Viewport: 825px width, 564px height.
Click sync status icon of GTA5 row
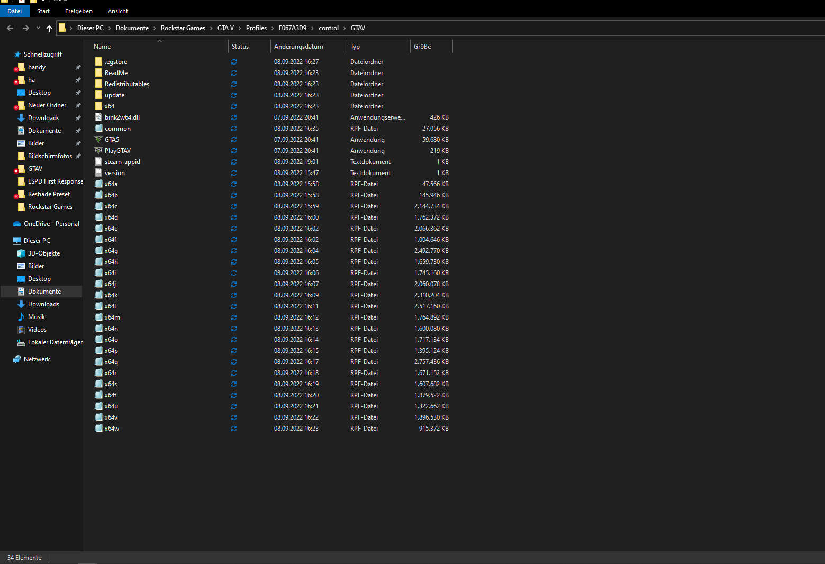[234, 140]
